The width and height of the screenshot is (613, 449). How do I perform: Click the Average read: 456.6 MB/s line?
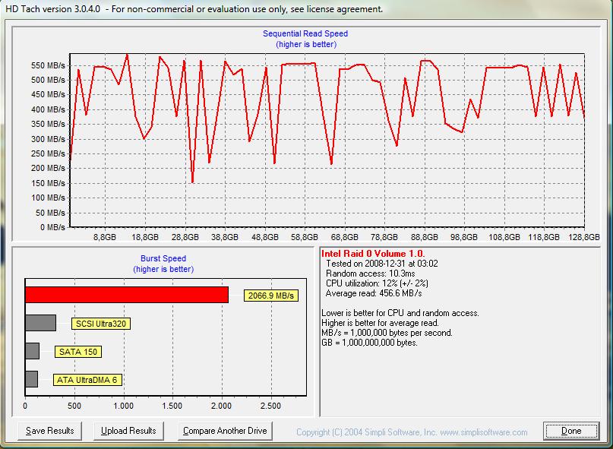(x=374, y=293)
